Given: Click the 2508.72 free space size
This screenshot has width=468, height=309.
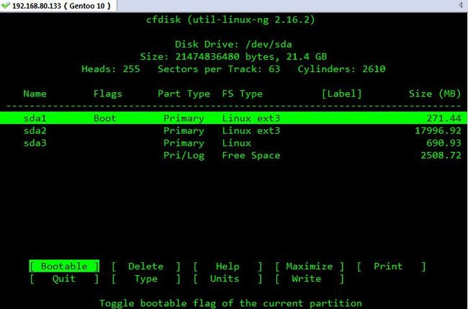Looking at the screenshot, I should tap(441, 156).
